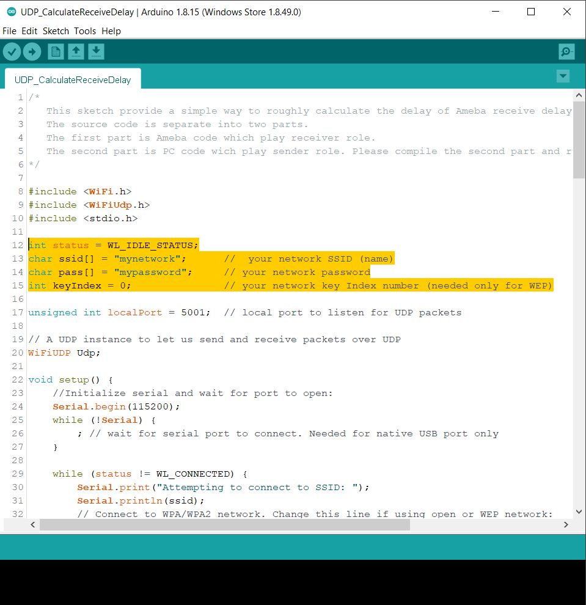Click the horizontal scrollbar left arrow

pyautogui.click(x=33, y=525)
